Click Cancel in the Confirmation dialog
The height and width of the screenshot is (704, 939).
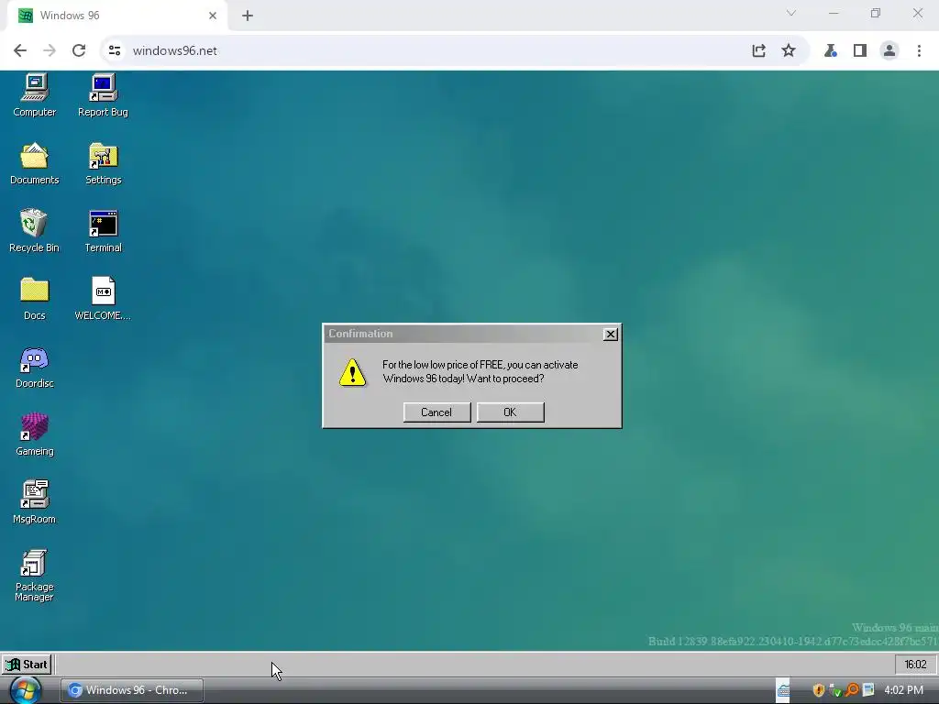pyautogui.click(x=436, y=412)
